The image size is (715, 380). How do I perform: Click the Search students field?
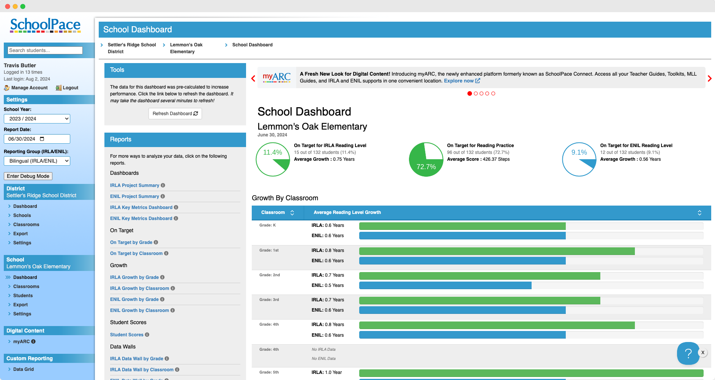[x=45, y=50]
